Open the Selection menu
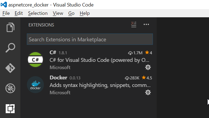Viewport: 209px width, 118px height. point(38,13)
